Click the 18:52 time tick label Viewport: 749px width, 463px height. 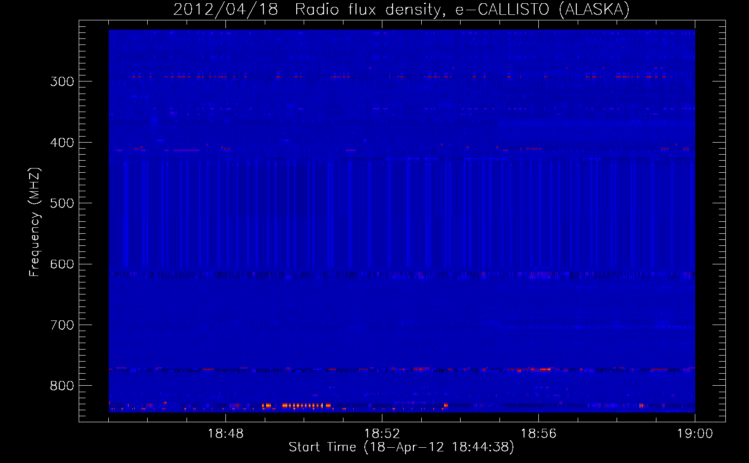[x=382, y=434]
